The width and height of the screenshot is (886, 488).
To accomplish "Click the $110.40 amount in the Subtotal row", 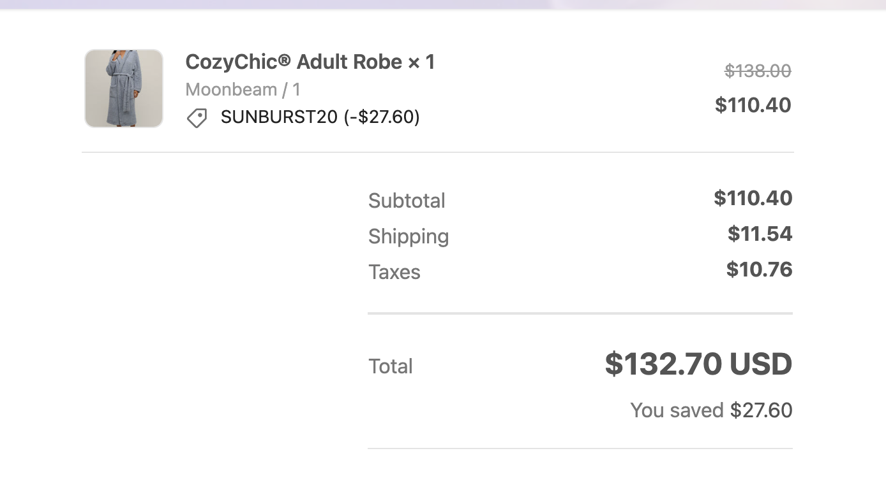I will click(753, 198).
